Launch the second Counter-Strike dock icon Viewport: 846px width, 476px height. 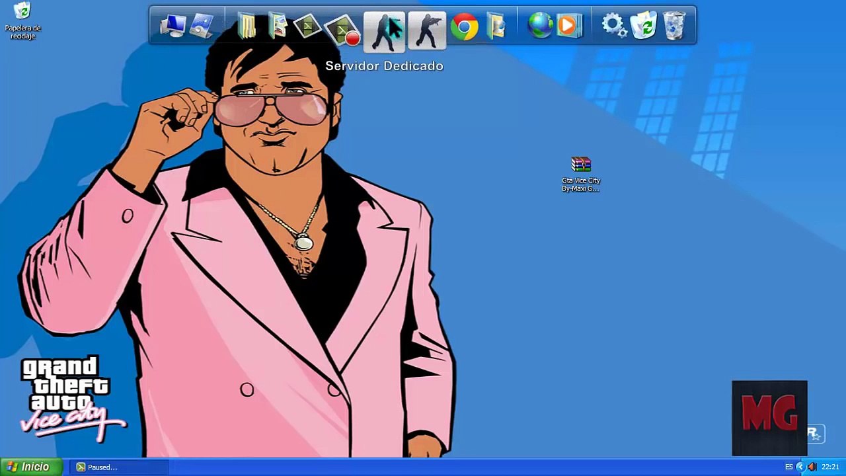click(x=426, y=30)
